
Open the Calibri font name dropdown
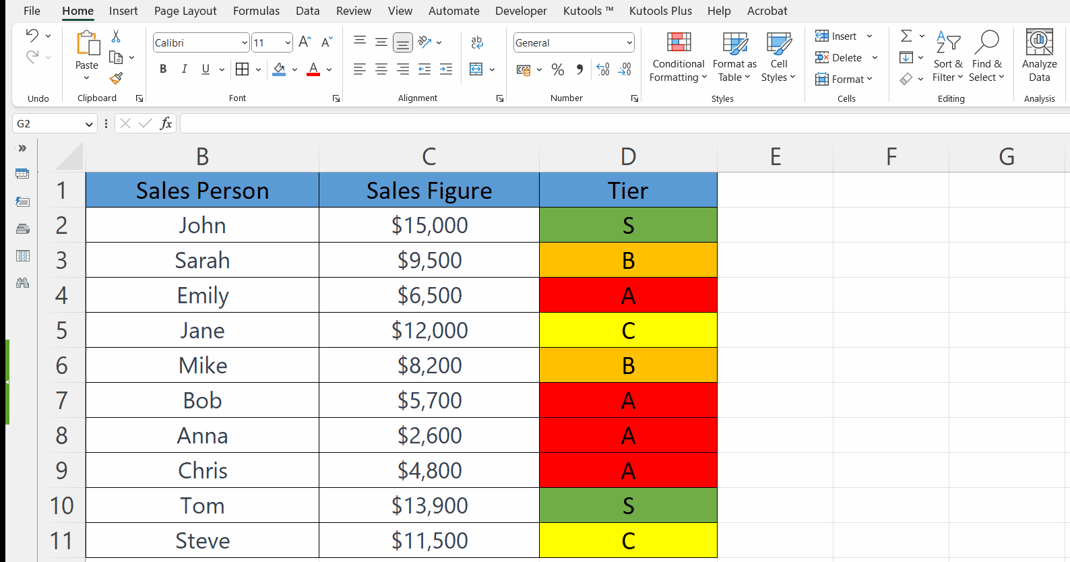click(245, 43)
